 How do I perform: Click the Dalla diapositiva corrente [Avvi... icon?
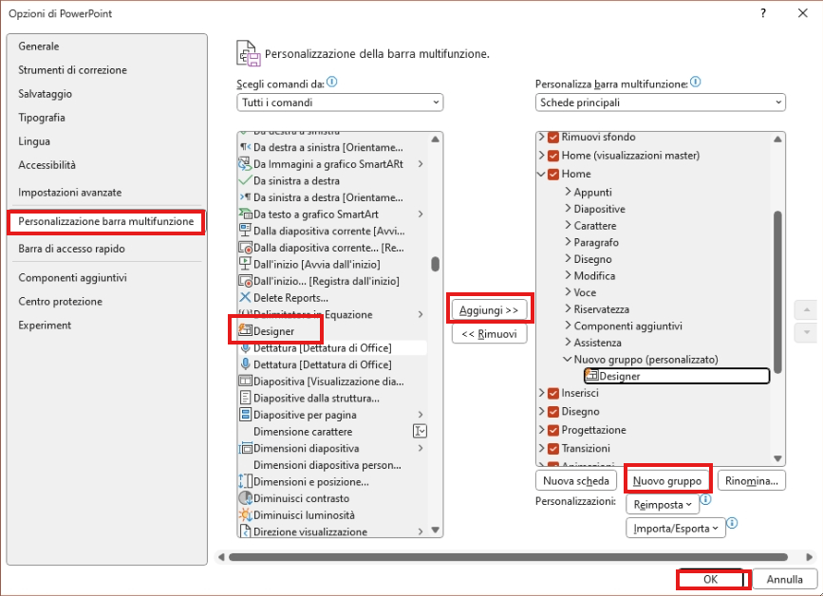click(245, 231)
